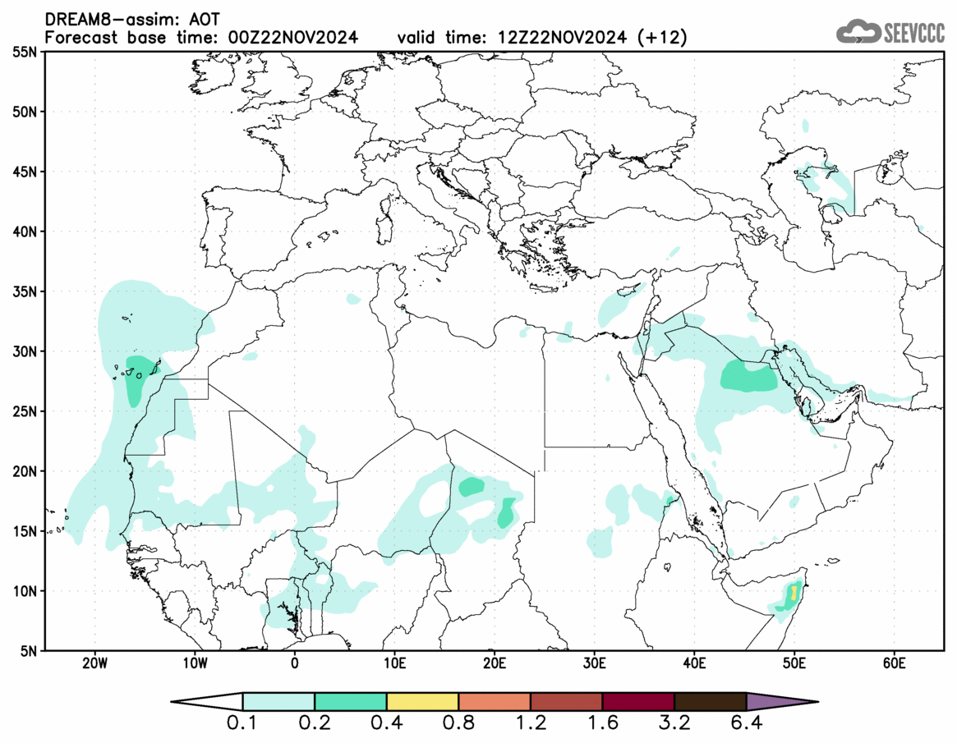Image resolution: width=957 pixels, height=743 pixels.
Task: Click the 6.4 legend value
Action: [747, 724]
